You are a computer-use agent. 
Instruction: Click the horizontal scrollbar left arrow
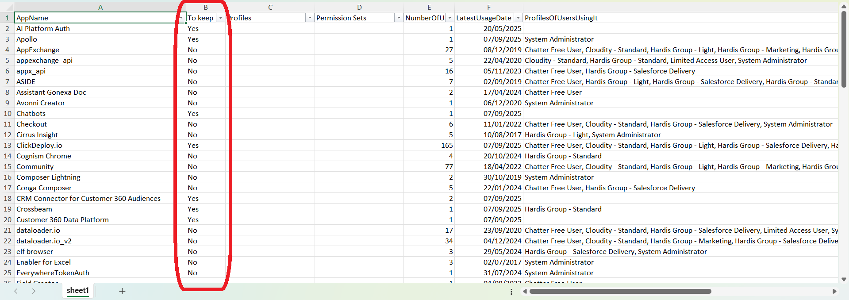click(525, 292)
